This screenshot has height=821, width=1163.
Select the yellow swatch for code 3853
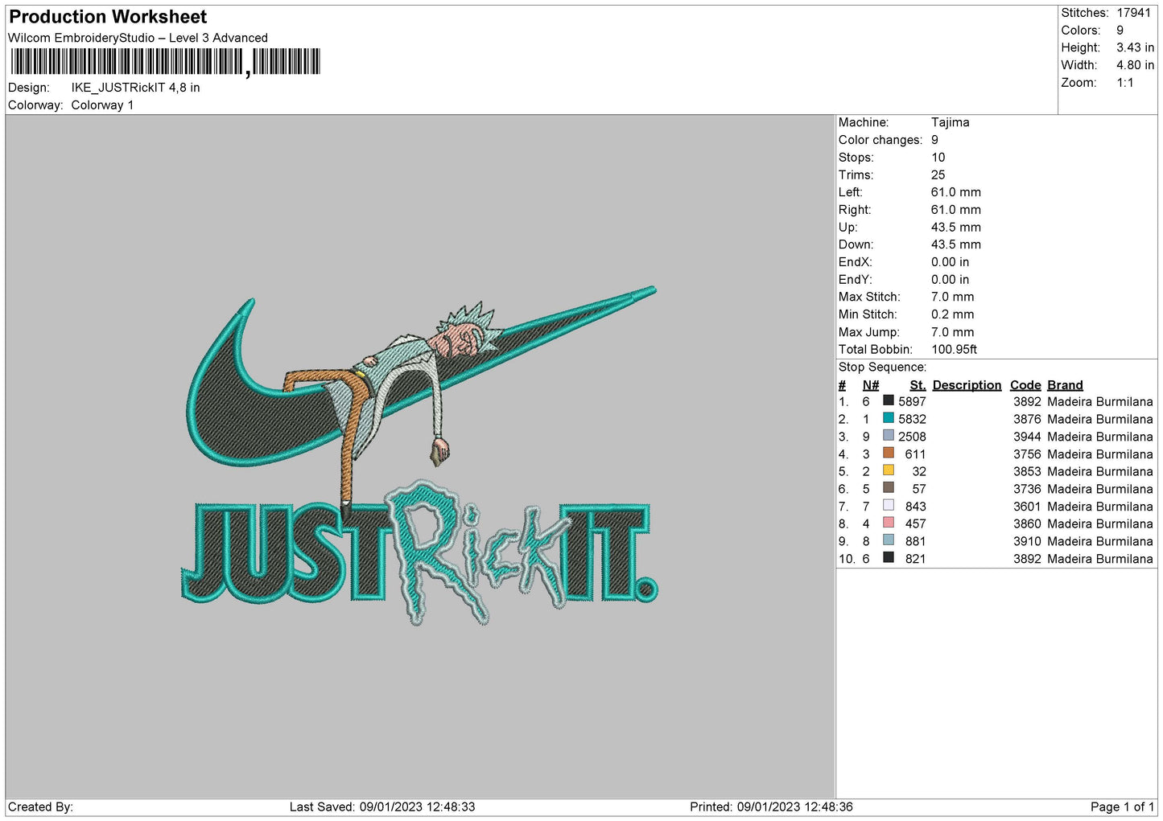888,470
